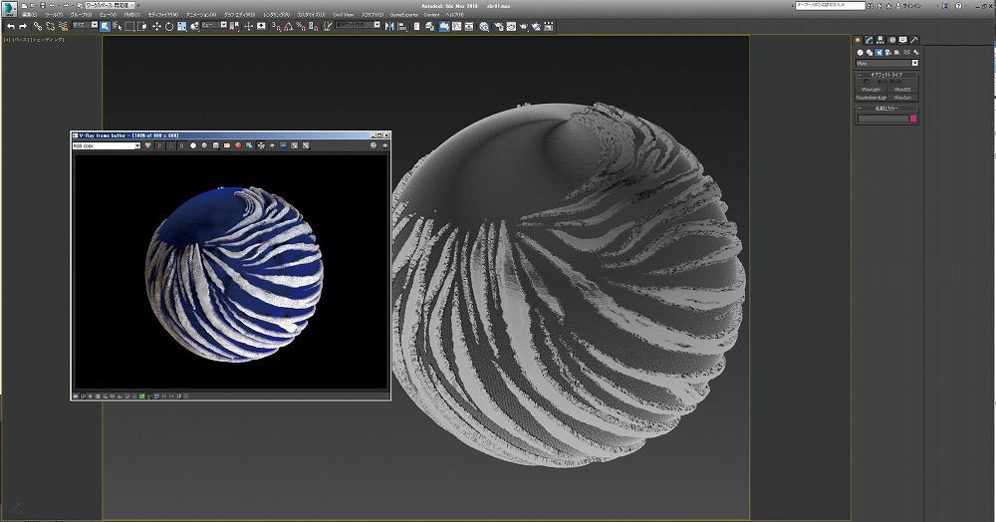Open the Content menu
This screenshot has width=996, height=522.
(x=431, y=15)
